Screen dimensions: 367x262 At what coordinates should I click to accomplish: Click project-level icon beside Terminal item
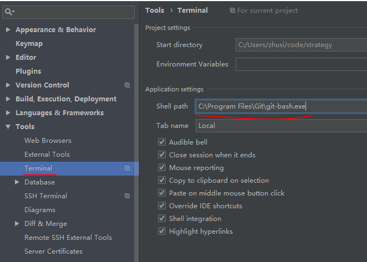coord(127,168)
